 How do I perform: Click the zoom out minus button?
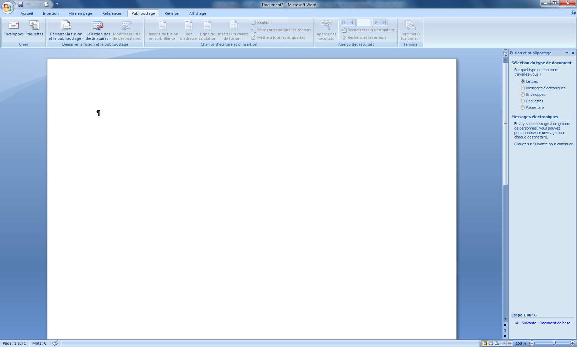point(532,343)
